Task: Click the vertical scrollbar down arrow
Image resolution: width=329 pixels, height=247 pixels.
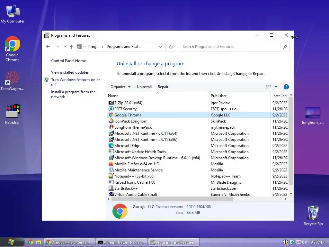Action: 291,193
